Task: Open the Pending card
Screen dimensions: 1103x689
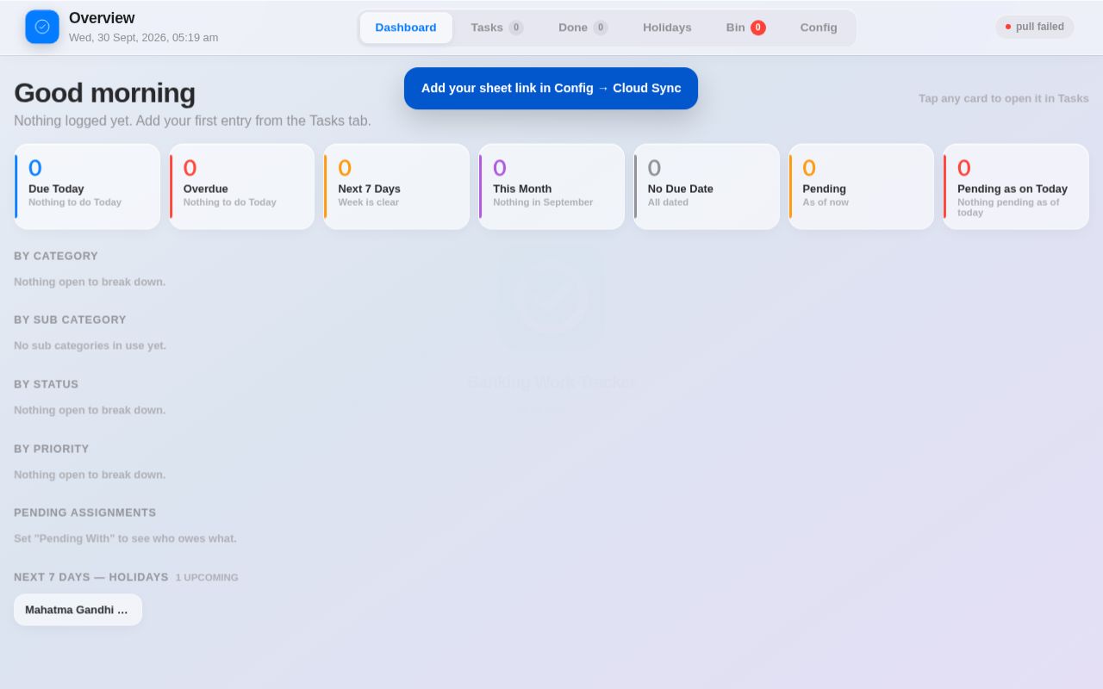Action: click(861, 186)
